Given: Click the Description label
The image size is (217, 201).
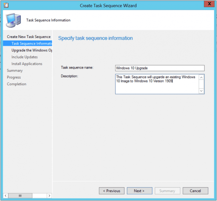Looking at the screenshot, I should click(x=70, y=76).
